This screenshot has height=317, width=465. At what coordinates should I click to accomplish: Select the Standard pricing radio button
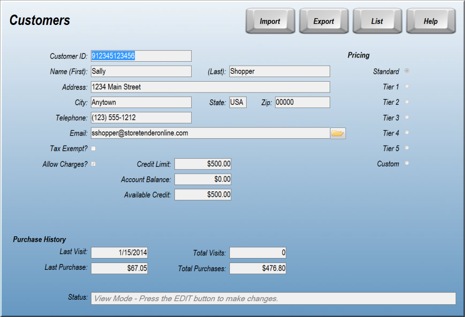click(x=407, y=71)
